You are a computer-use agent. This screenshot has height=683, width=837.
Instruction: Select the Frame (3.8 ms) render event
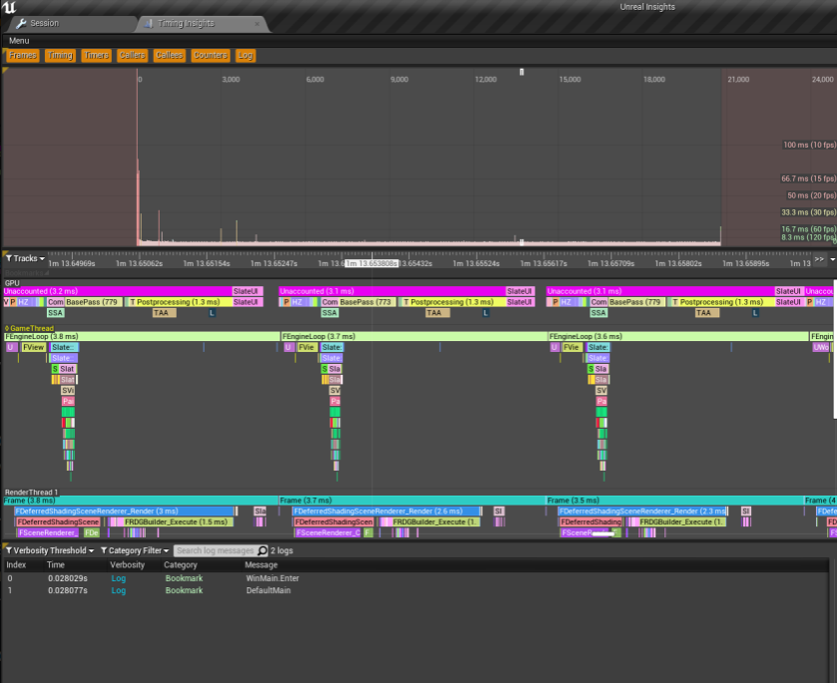tap(141, 501)
